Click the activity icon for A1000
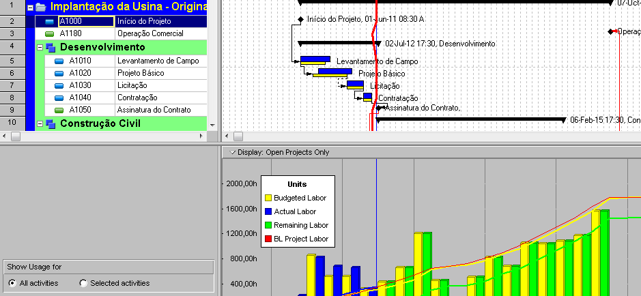Viewport: 641px width, 296px height. pos(49,22)
